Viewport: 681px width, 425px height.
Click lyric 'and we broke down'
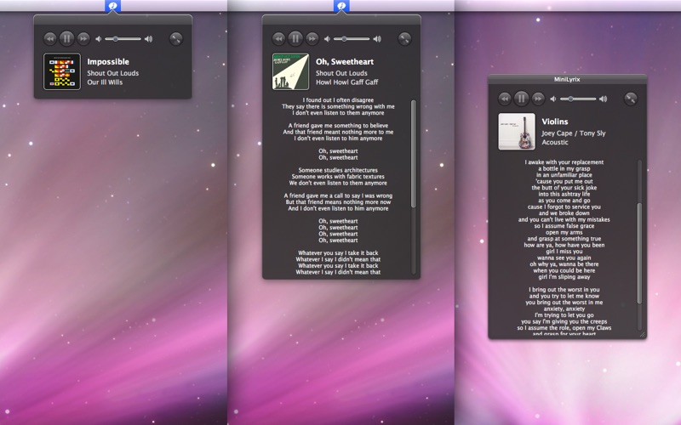click(564, 213)
